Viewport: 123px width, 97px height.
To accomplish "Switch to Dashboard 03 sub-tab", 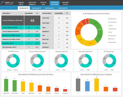I will point(49,8).
